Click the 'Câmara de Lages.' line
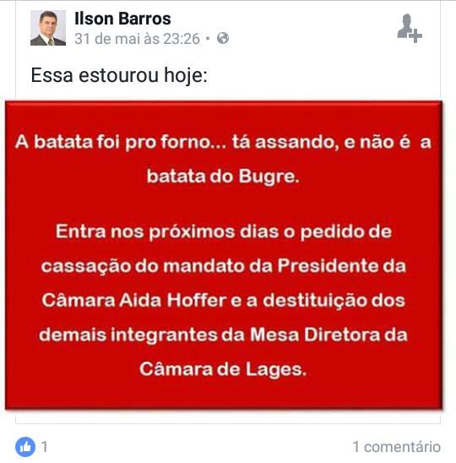The height and width of the screenshot is (463, 456). click(223, 369)
